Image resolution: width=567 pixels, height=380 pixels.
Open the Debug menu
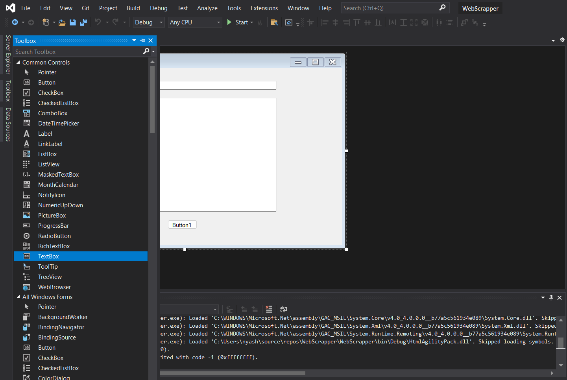[x=159, y=8]
